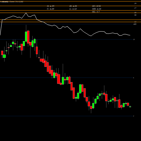The width and height of the screenshot is (141, 141).
Task: Click the open value "O: 4.19"
Action: click(x=50, y=6)
